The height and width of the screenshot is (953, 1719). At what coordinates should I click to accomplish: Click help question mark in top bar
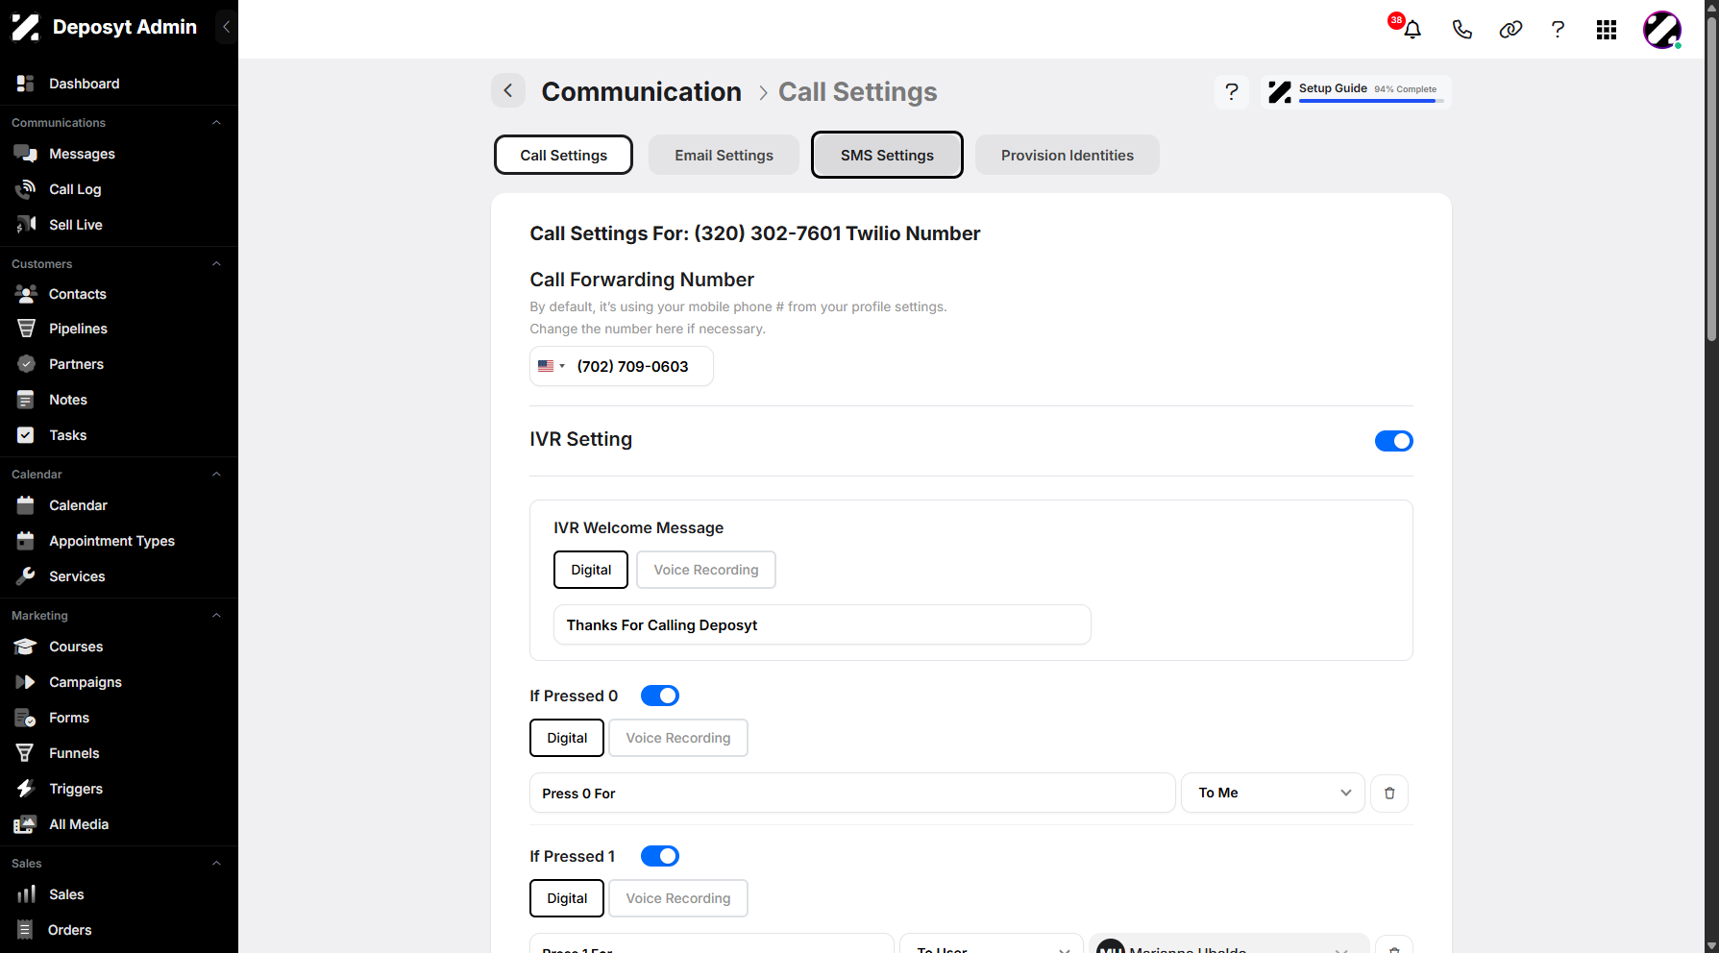[1558, 30]
